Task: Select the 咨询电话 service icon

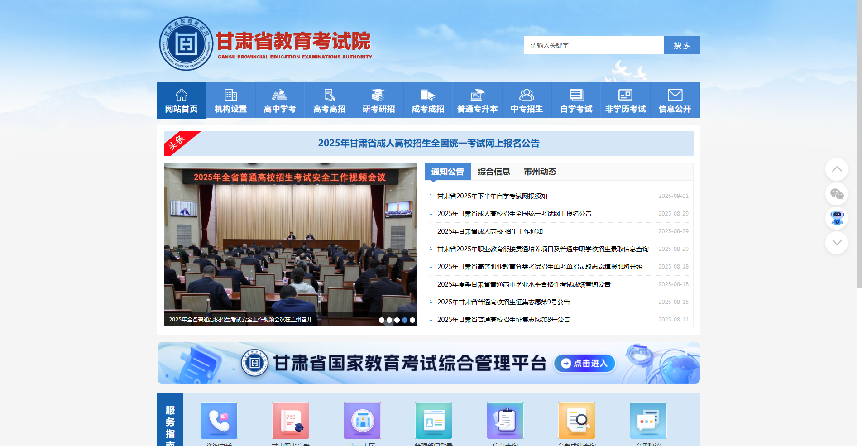Action: pos(219,421)
